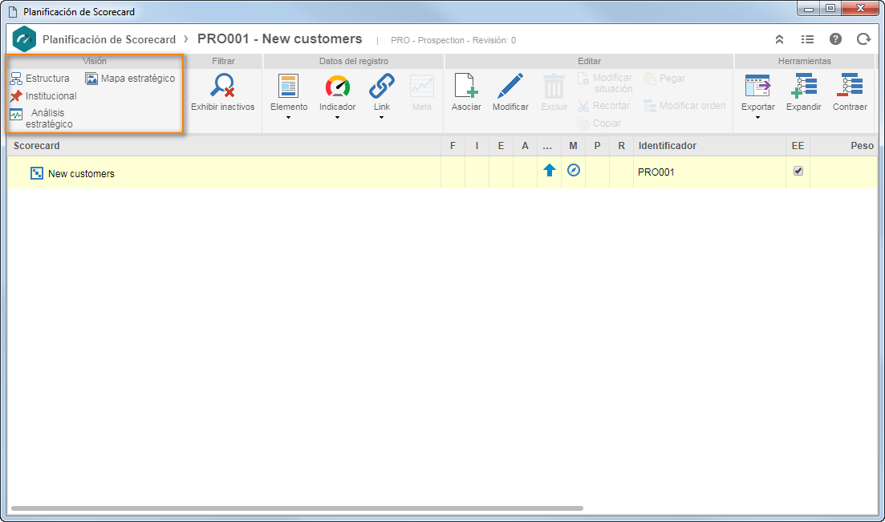Click the P column header
Screen dimensions: 885x522
[597, 146]
